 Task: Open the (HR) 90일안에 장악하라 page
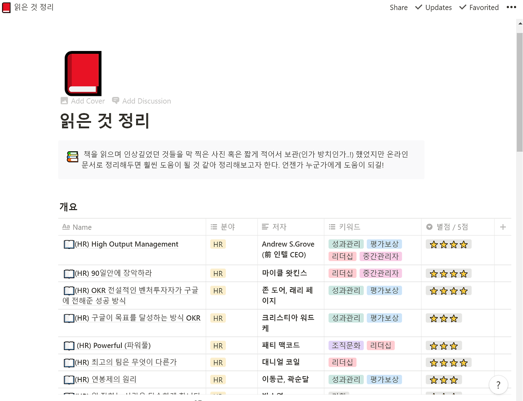point(113,273)
